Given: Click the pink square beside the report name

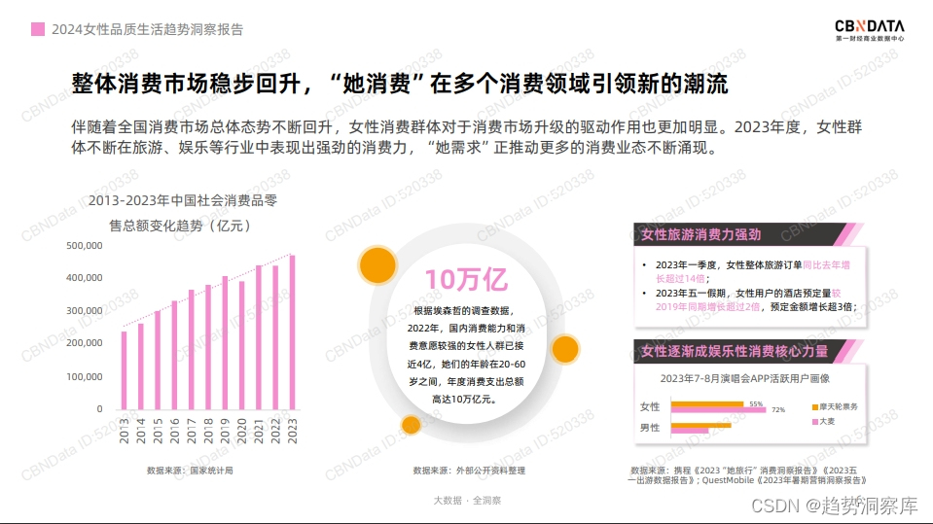Looking at the screenshot, I should (38, 29).
